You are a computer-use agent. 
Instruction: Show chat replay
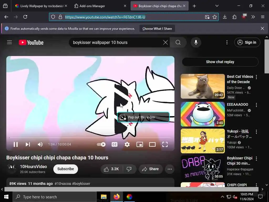(220, 62)
